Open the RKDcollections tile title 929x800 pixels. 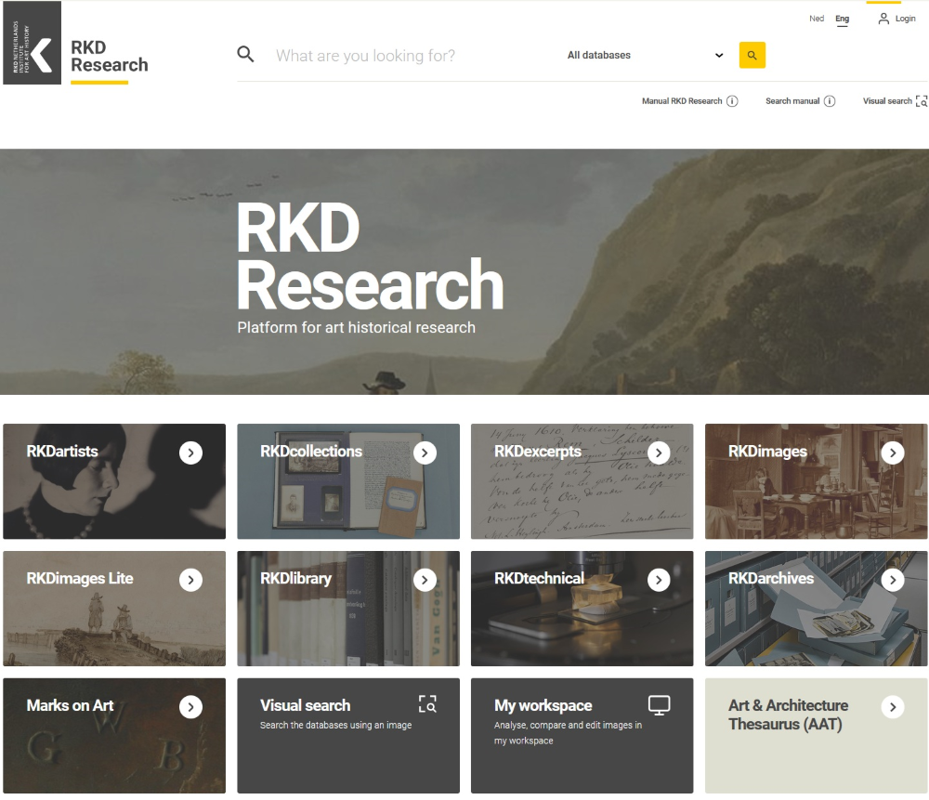point(311,452)
